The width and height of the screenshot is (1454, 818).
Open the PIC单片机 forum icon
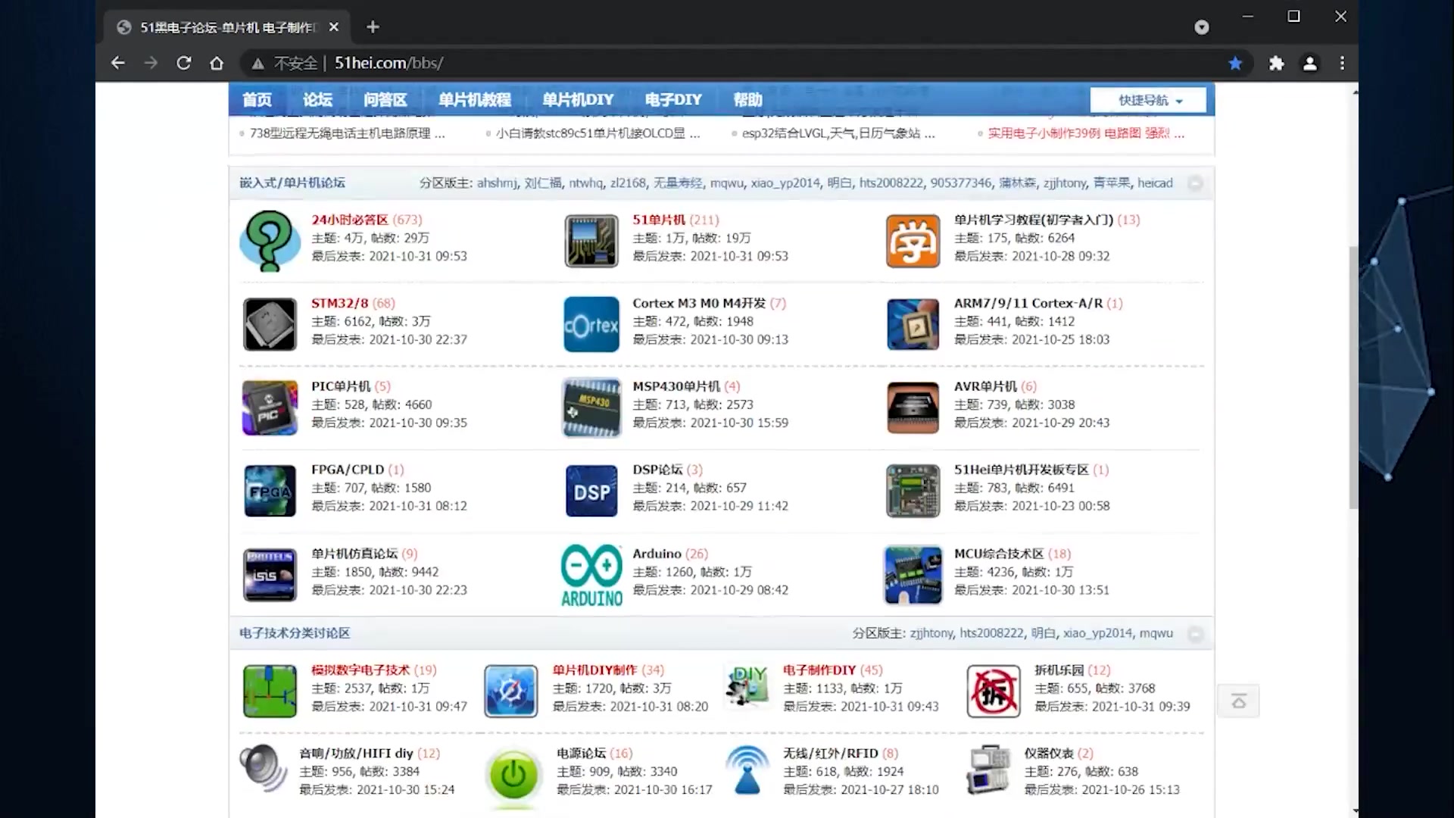[x=270, y=407]
